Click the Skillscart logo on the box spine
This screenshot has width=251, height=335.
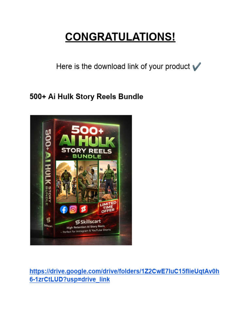[x=48, y=221]
